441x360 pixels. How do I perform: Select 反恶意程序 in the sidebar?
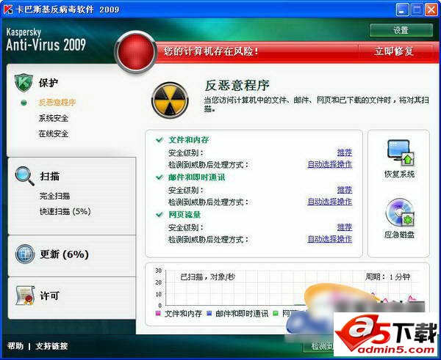[x=57, y=103]
